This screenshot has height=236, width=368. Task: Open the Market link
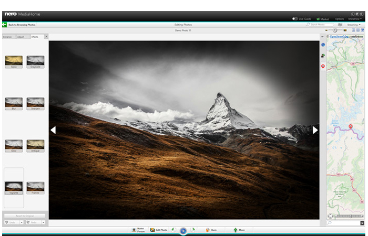(x=323, y=19)
